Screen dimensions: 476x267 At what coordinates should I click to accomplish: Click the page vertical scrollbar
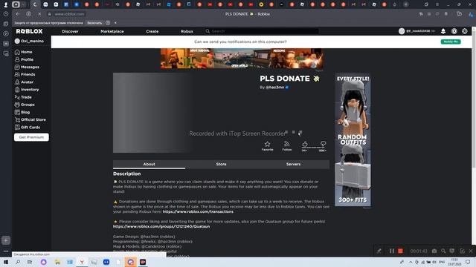(x=474, y=98)
